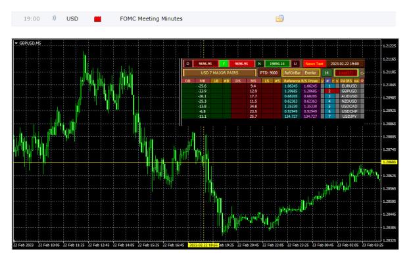
Task: Click the PAIRS column header
Action: pos(346,81)
